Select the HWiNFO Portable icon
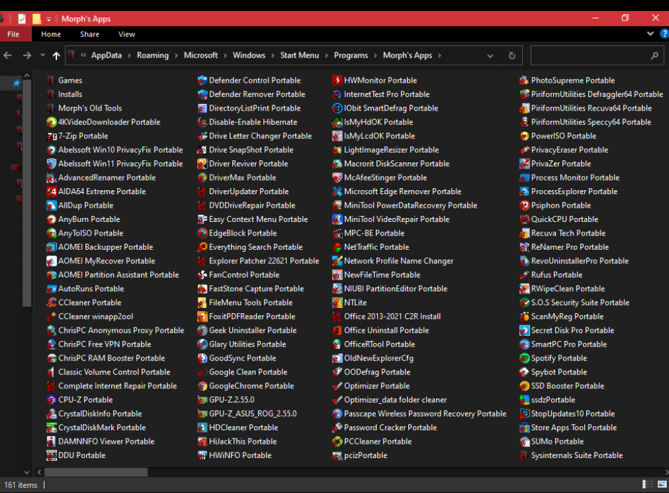This screenshot has width=669, height=493. click(x=203, y=455)
